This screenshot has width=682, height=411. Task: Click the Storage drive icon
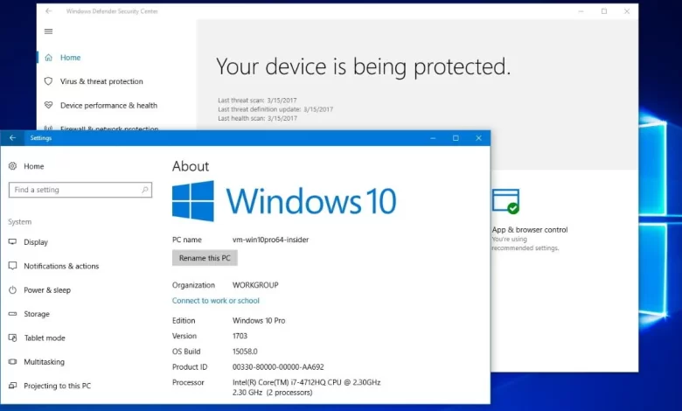[12, 314]
